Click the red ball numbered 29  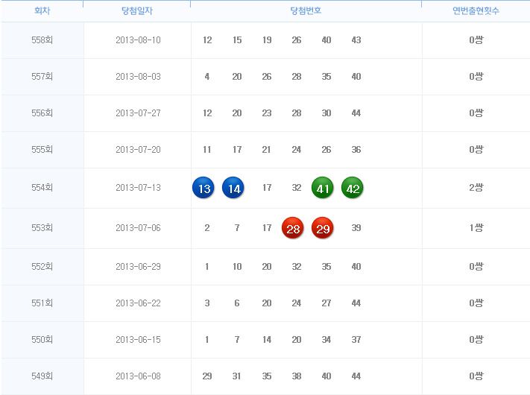pyautogui.click(x=323, y=228)
